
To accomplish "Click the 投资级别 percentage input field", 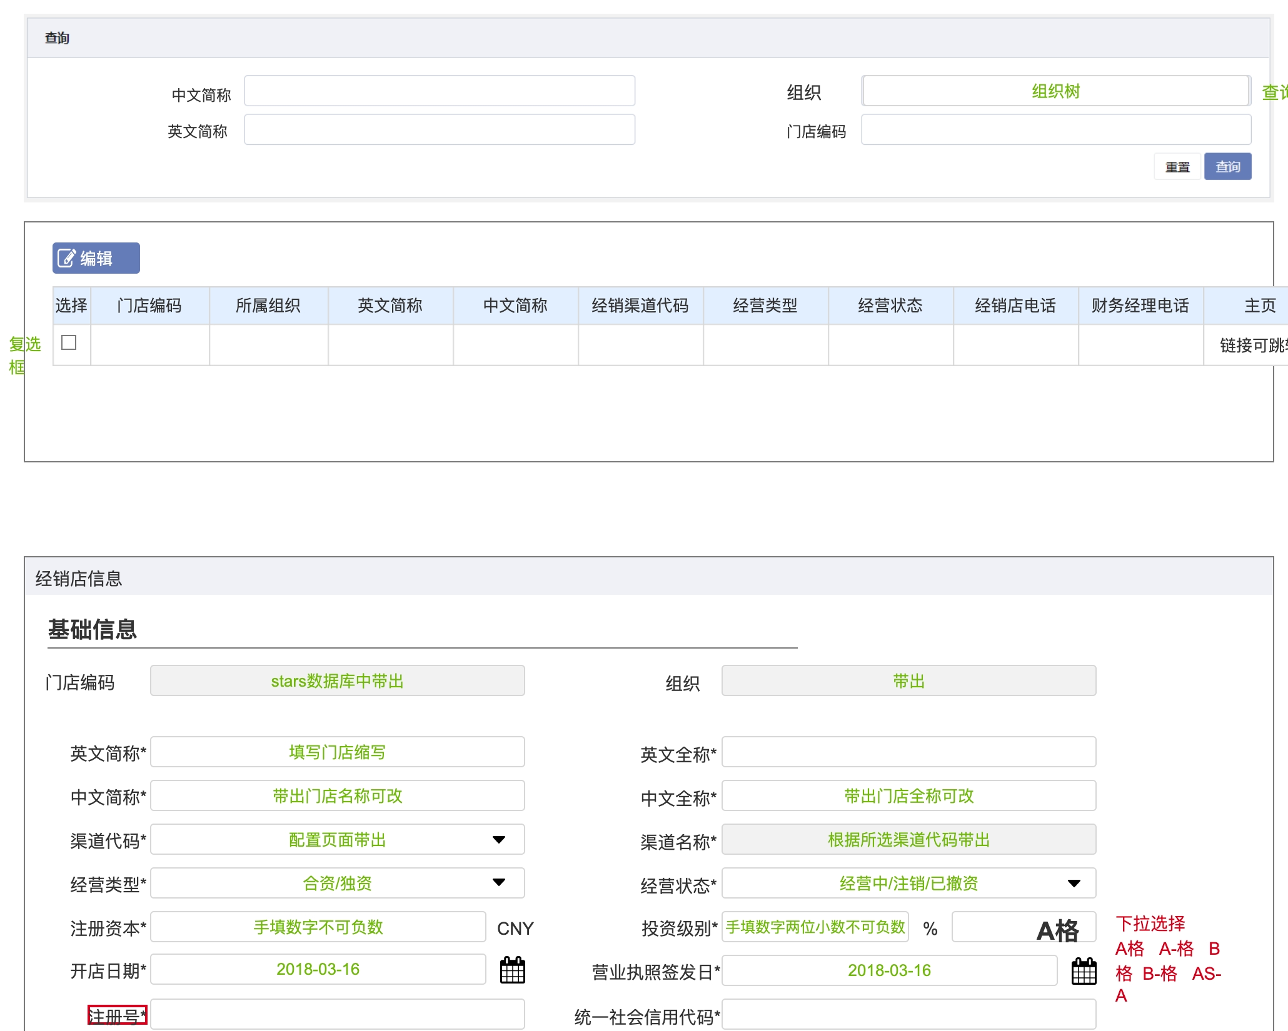I will coord(815,927).
